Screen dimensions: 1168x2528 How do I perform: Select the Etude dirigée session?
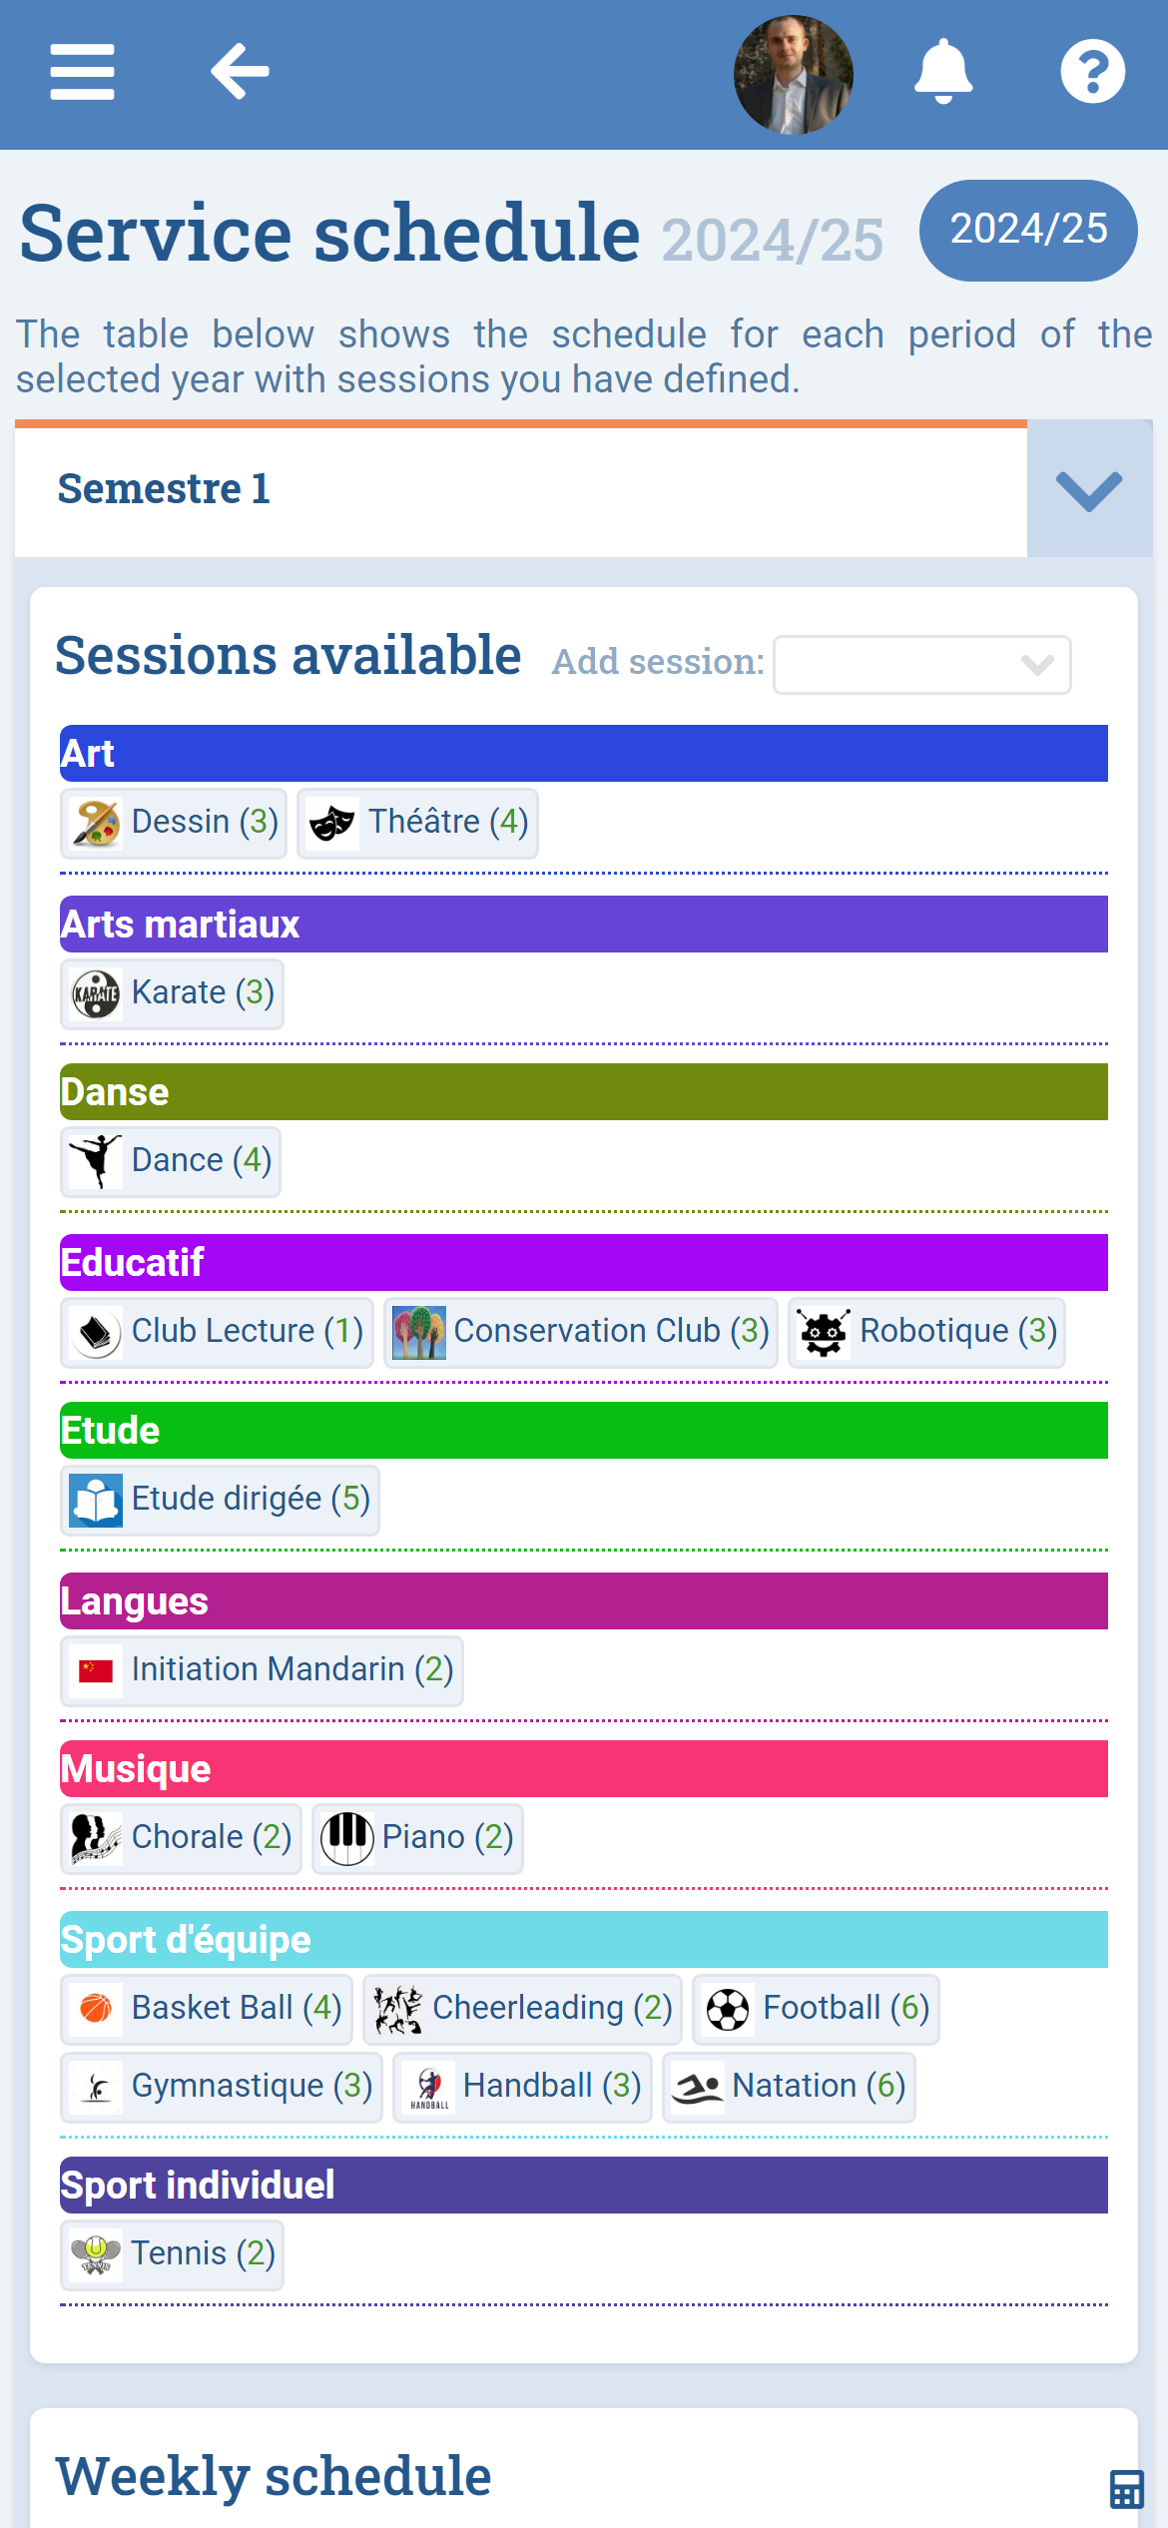coord(221,1500)
